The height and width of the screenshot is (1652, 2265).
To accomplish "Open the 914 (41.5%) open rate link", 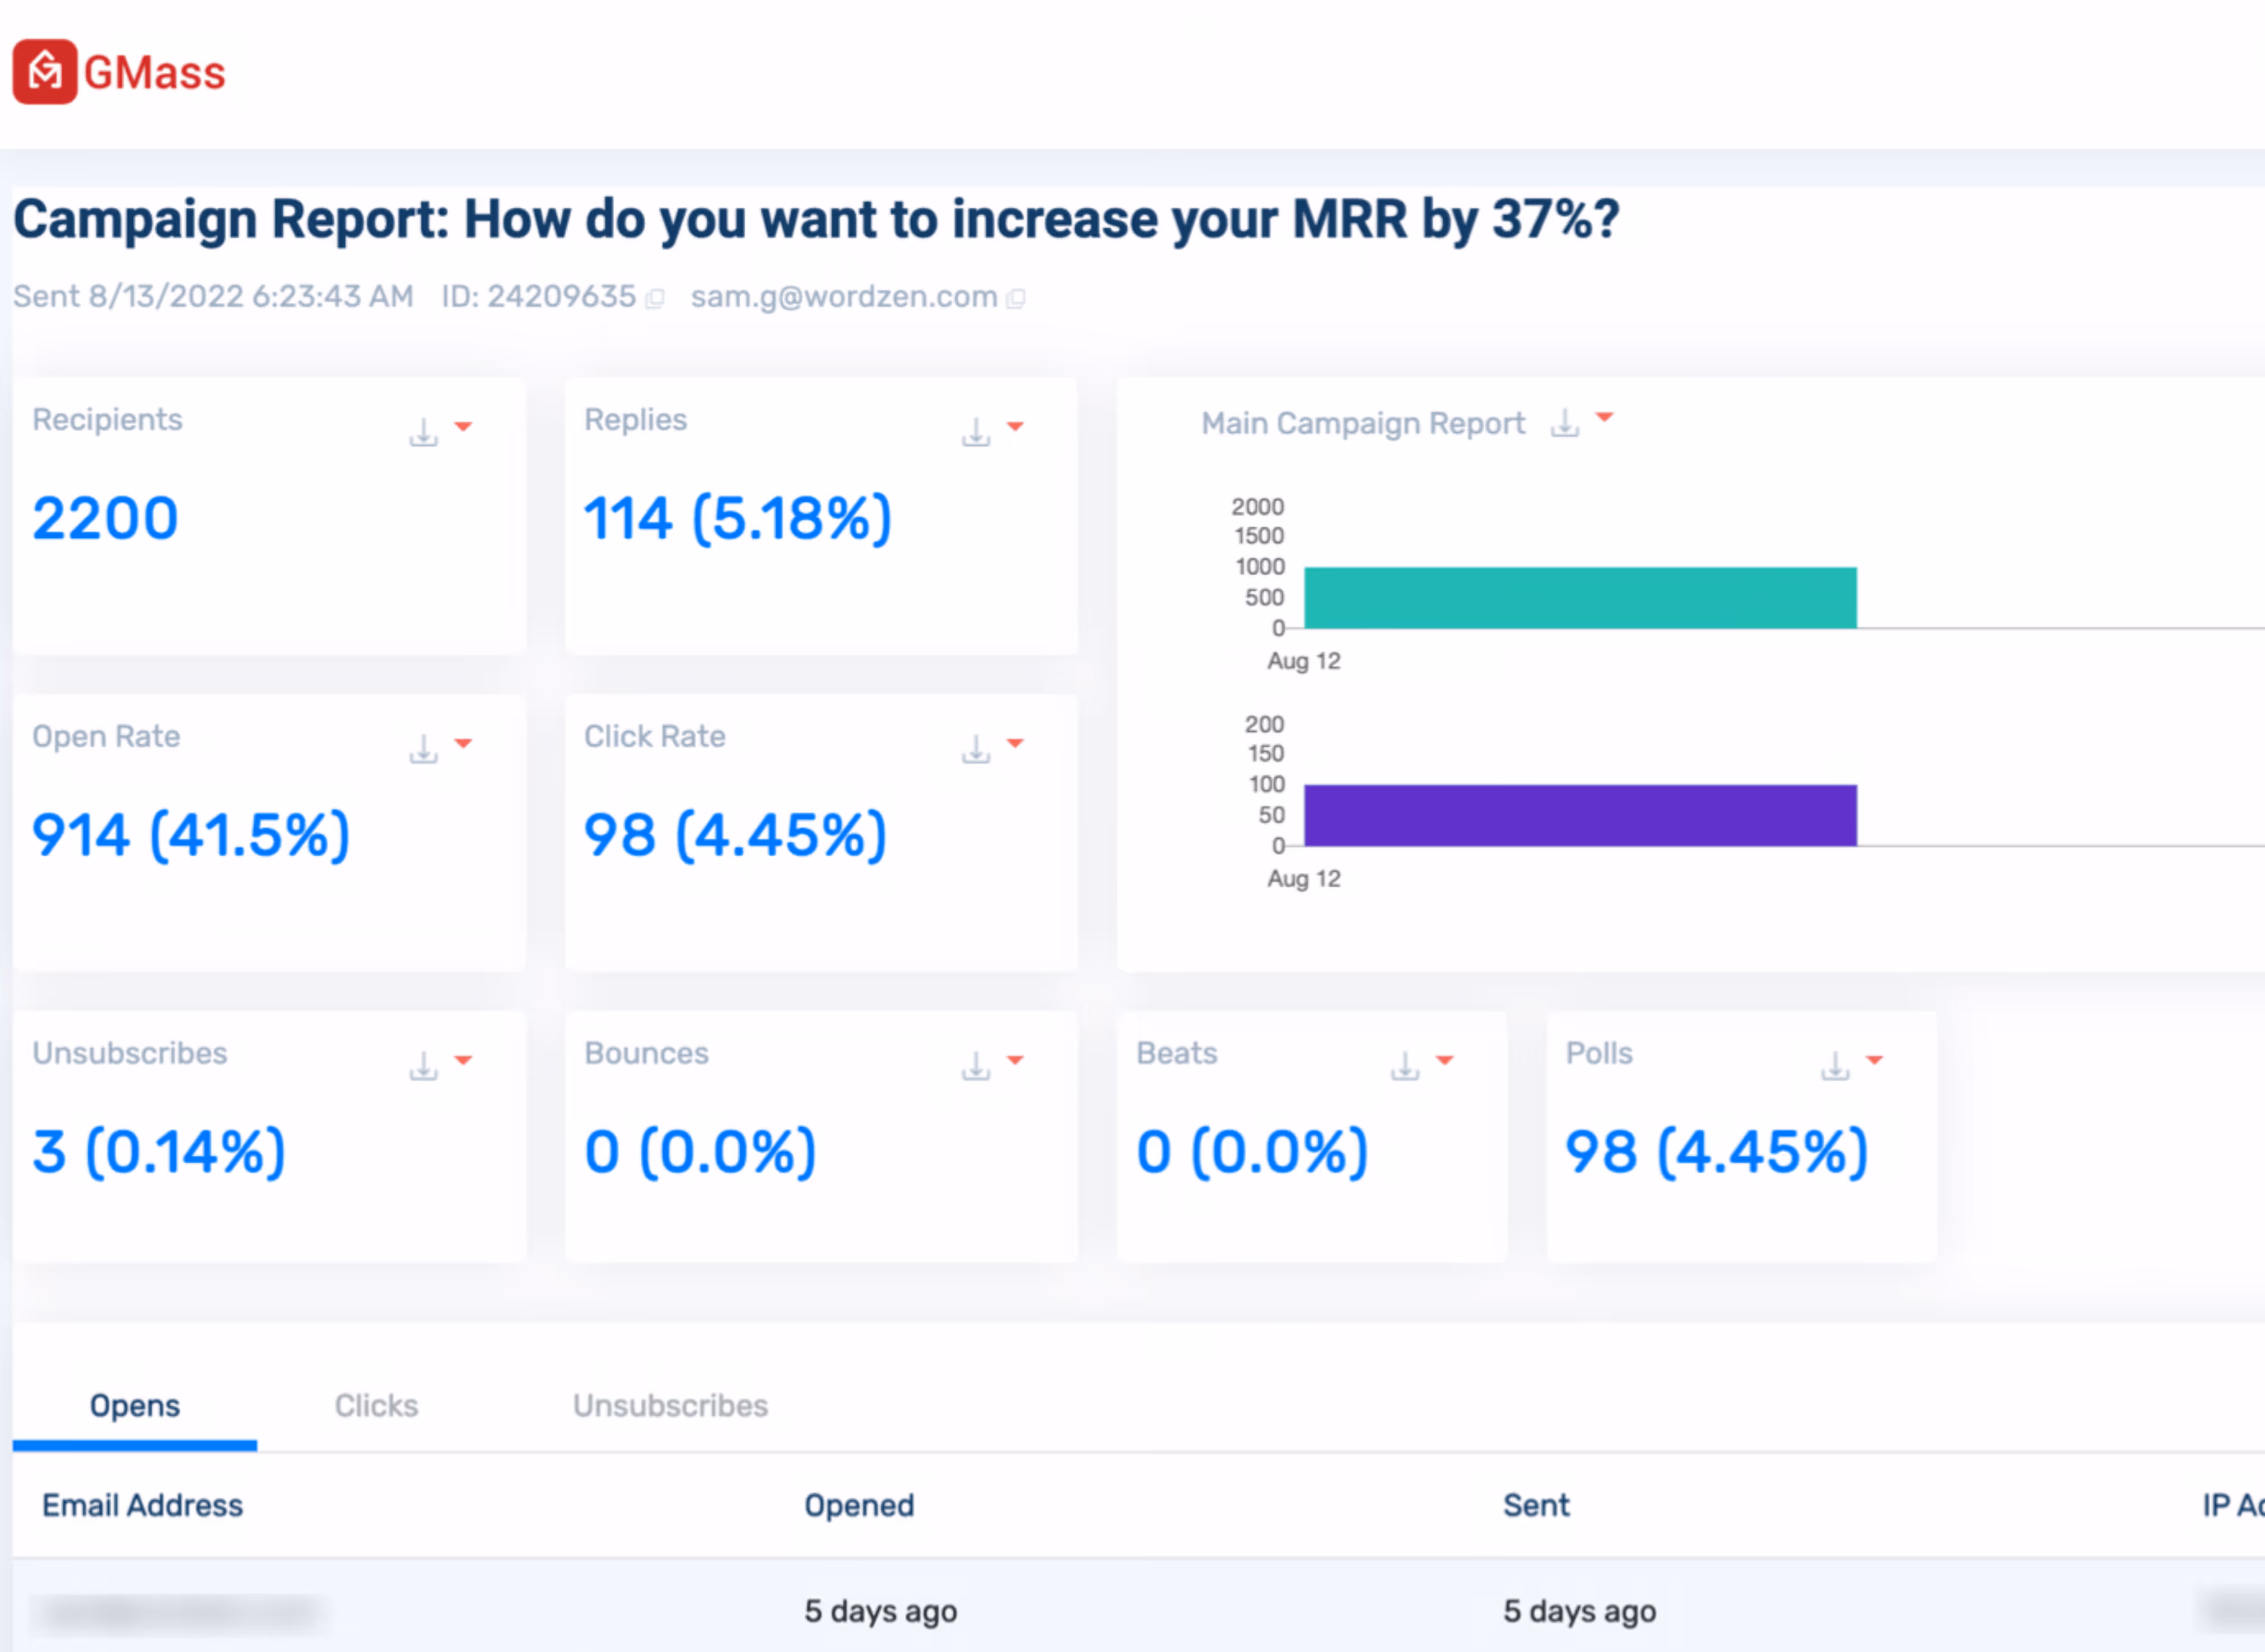I will (191, 835).
